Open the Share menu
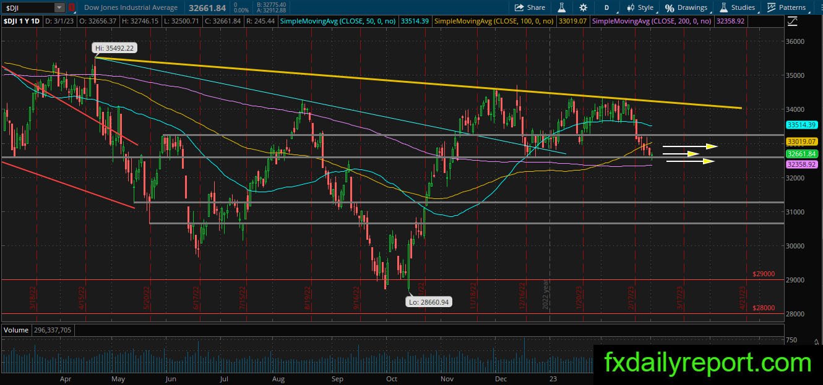The image size is (823, 385). tap(530, 7)
